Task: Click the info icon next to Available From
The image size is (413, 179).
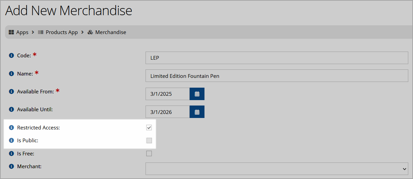Action: coord(11,91)
